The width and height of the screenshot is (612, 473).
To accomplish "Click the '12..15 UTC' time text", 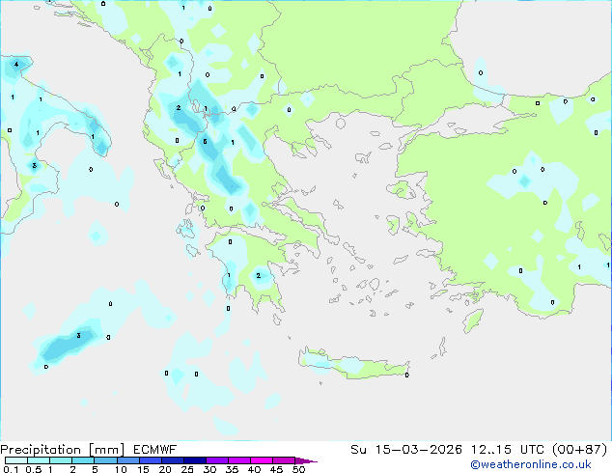I will coord(508,450).
